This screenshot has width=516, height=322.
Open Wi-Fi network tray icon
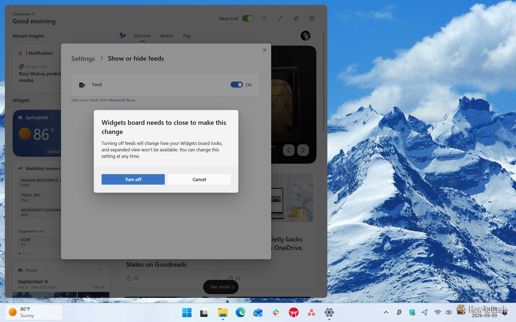tap(438, 312)
